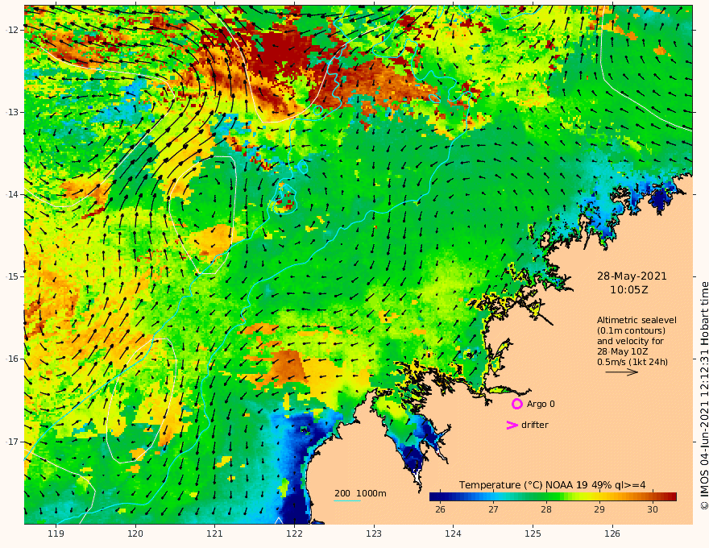This screenshot has height=548, width=709.
Task: Click the 'Temperature (°C) NOAA 19 49% ql>=4' title
Action: [x=552, y=485]
